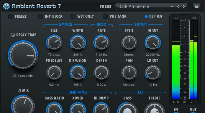Screen dimensions: 205x113
Task: Click the 40 Hz lo cut value
Action: [x=153, y=84]
